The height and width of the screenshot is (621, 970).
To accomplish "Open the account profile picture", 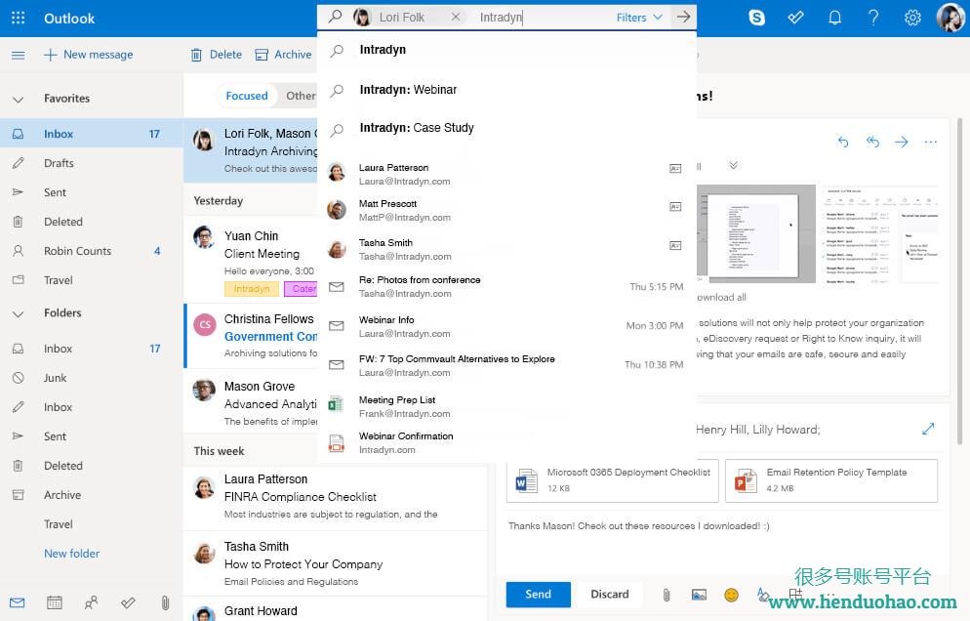I will point(950,17).
